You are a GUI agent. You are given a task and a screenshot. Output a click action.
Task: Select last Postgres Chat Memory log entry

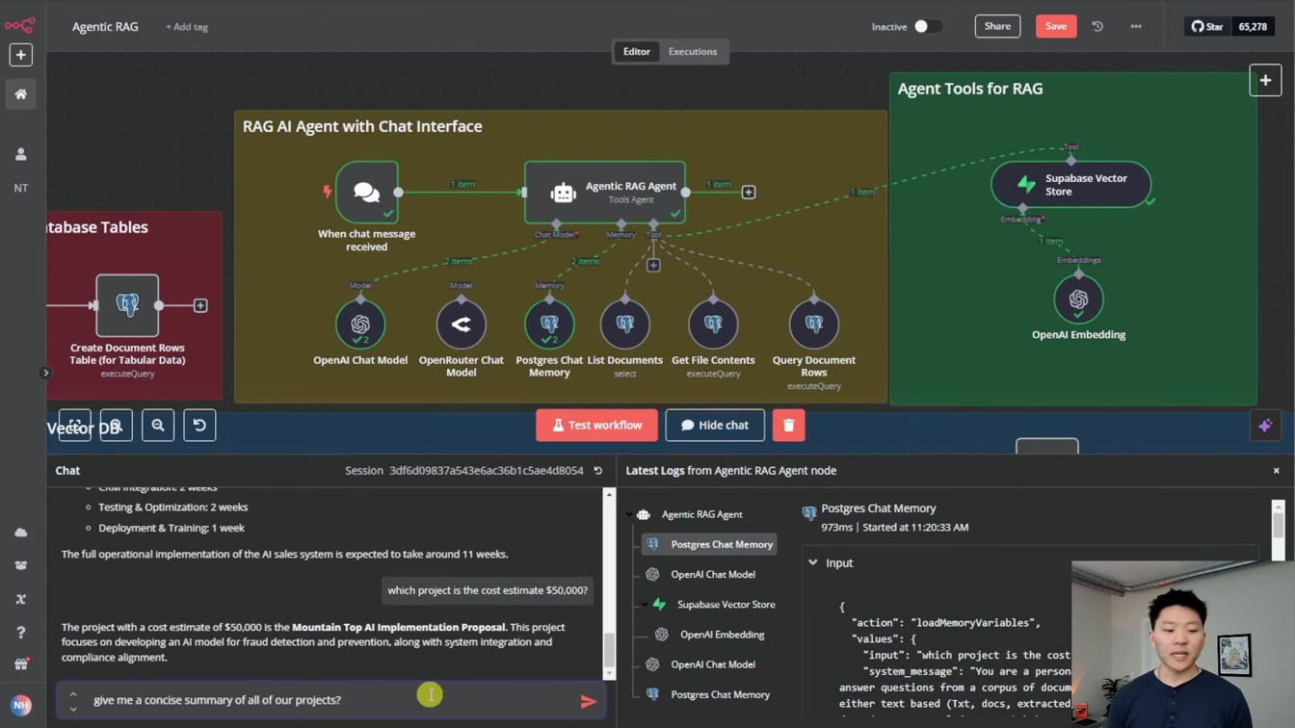[x=710, y=694]
